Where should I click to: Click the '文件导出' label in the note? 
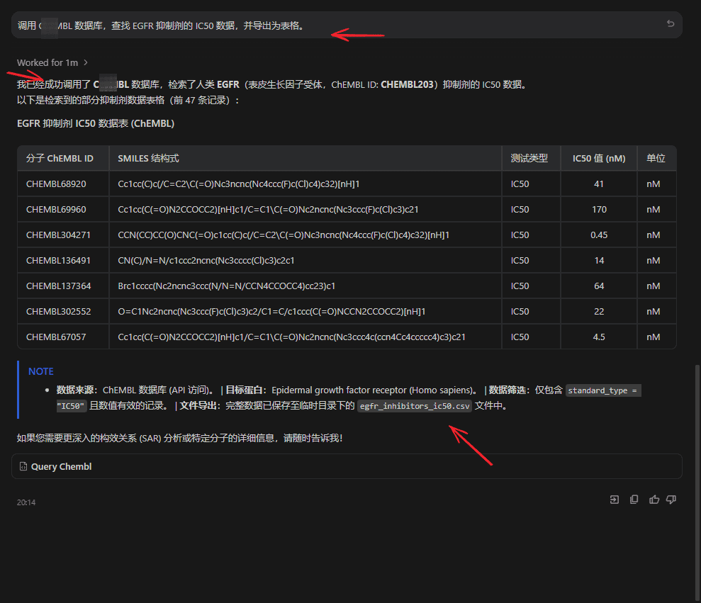click(198, 405)
